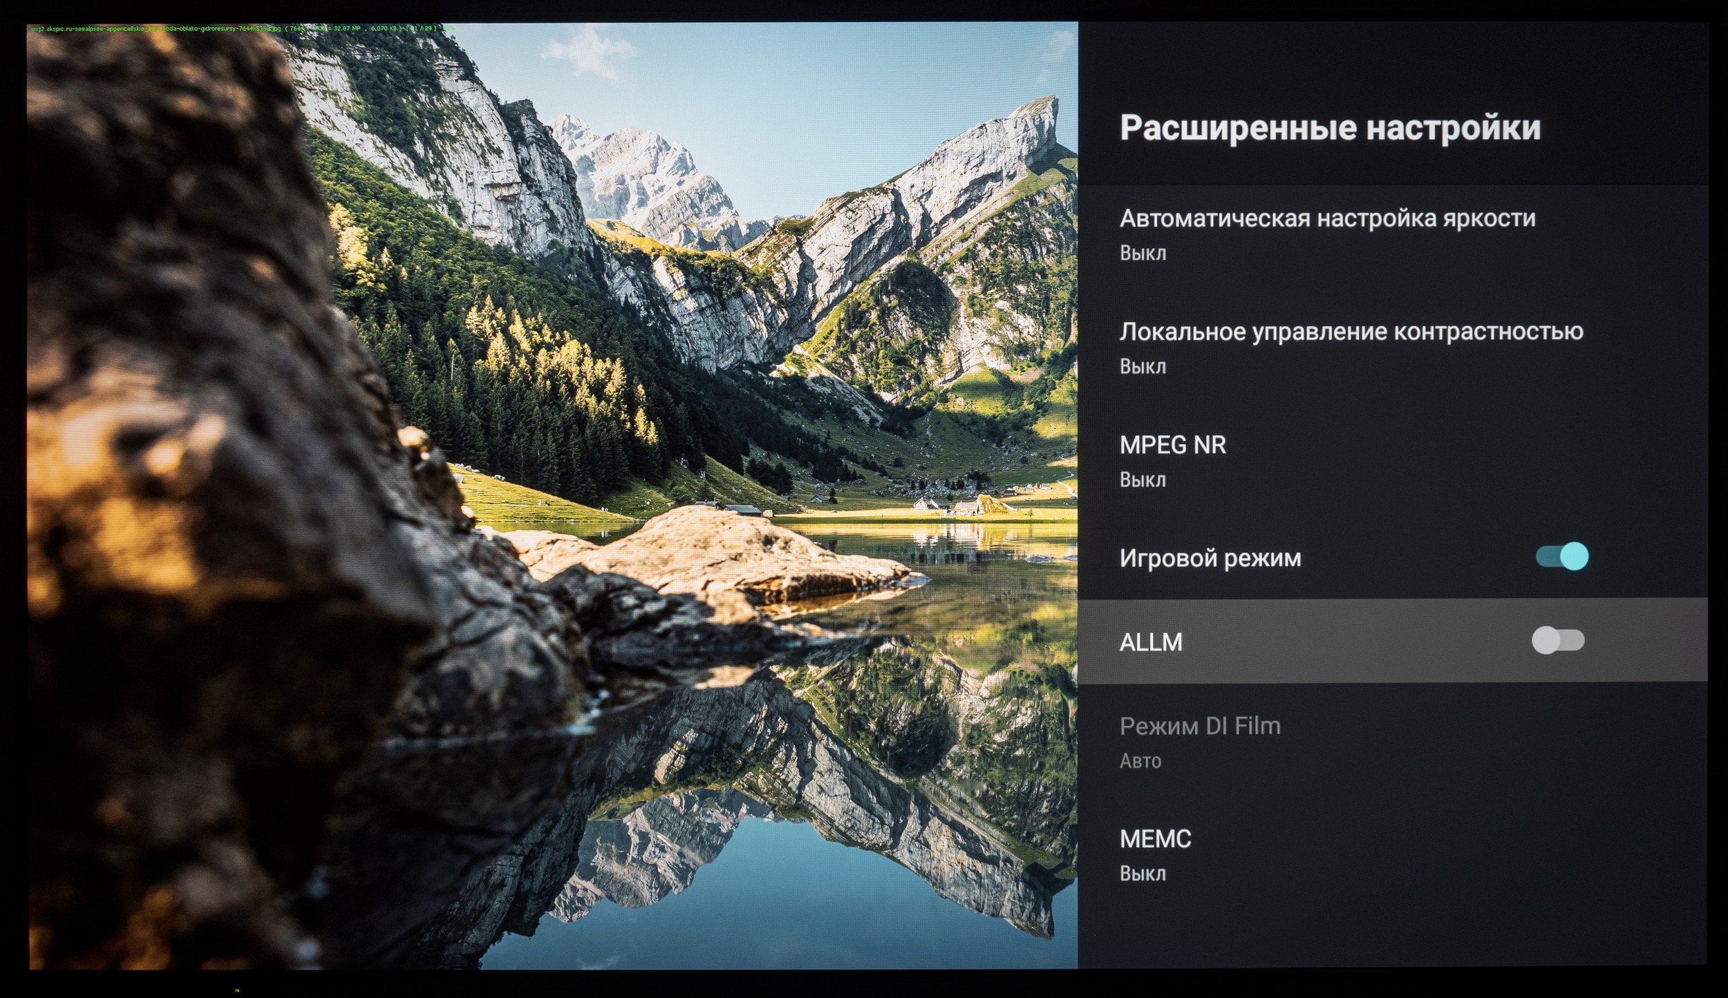Click the Игровой режим label text
Image resolution: width=1728 pixels, height=998 pixels.
[x=1210, y=558]
